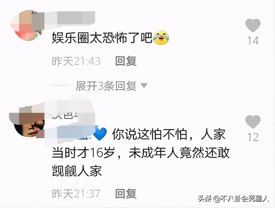Click 回复 under the 21:37 comment
Viewport: 275px width, 208px height.
[x=126, y=194]
